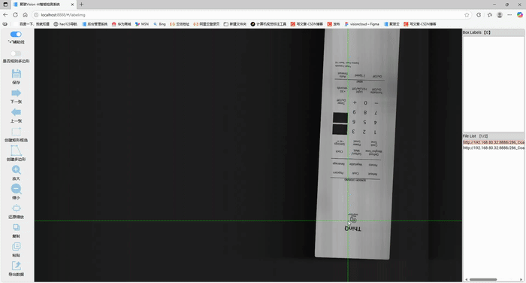Click right arrow of File List scrollbar
Image resolution: width=526 pixels, height=283 pixels.
pyautogui.click(x=521, y=279)
